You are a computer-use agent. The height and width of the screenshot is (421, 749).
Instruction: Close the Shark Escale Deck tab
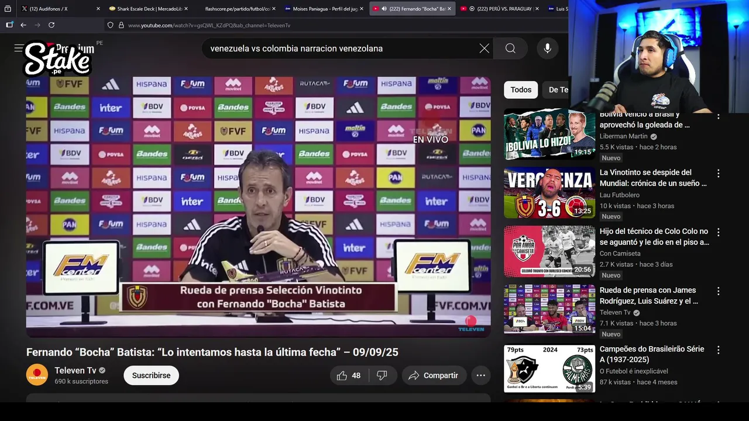pos(186,9)
